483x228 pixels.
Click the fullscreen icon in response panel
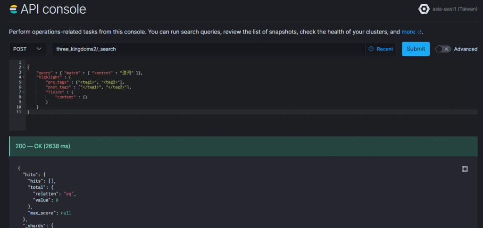click(465, 169)
